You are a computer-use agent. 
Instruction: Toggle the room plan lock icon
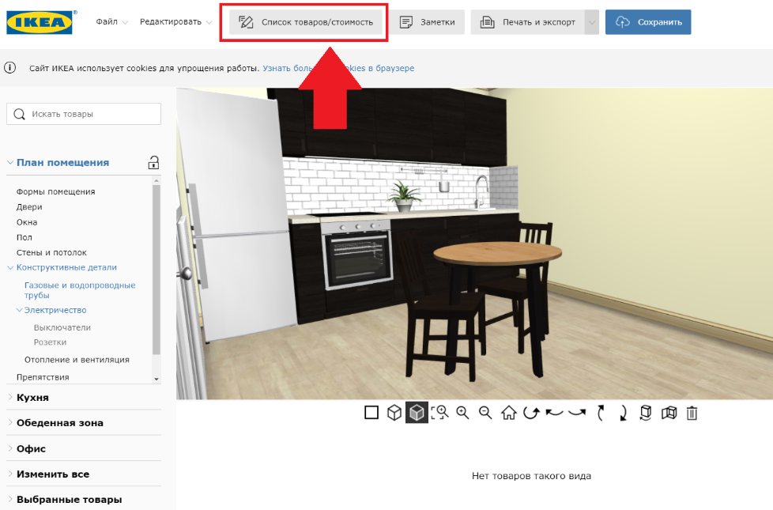pos(153,163)
